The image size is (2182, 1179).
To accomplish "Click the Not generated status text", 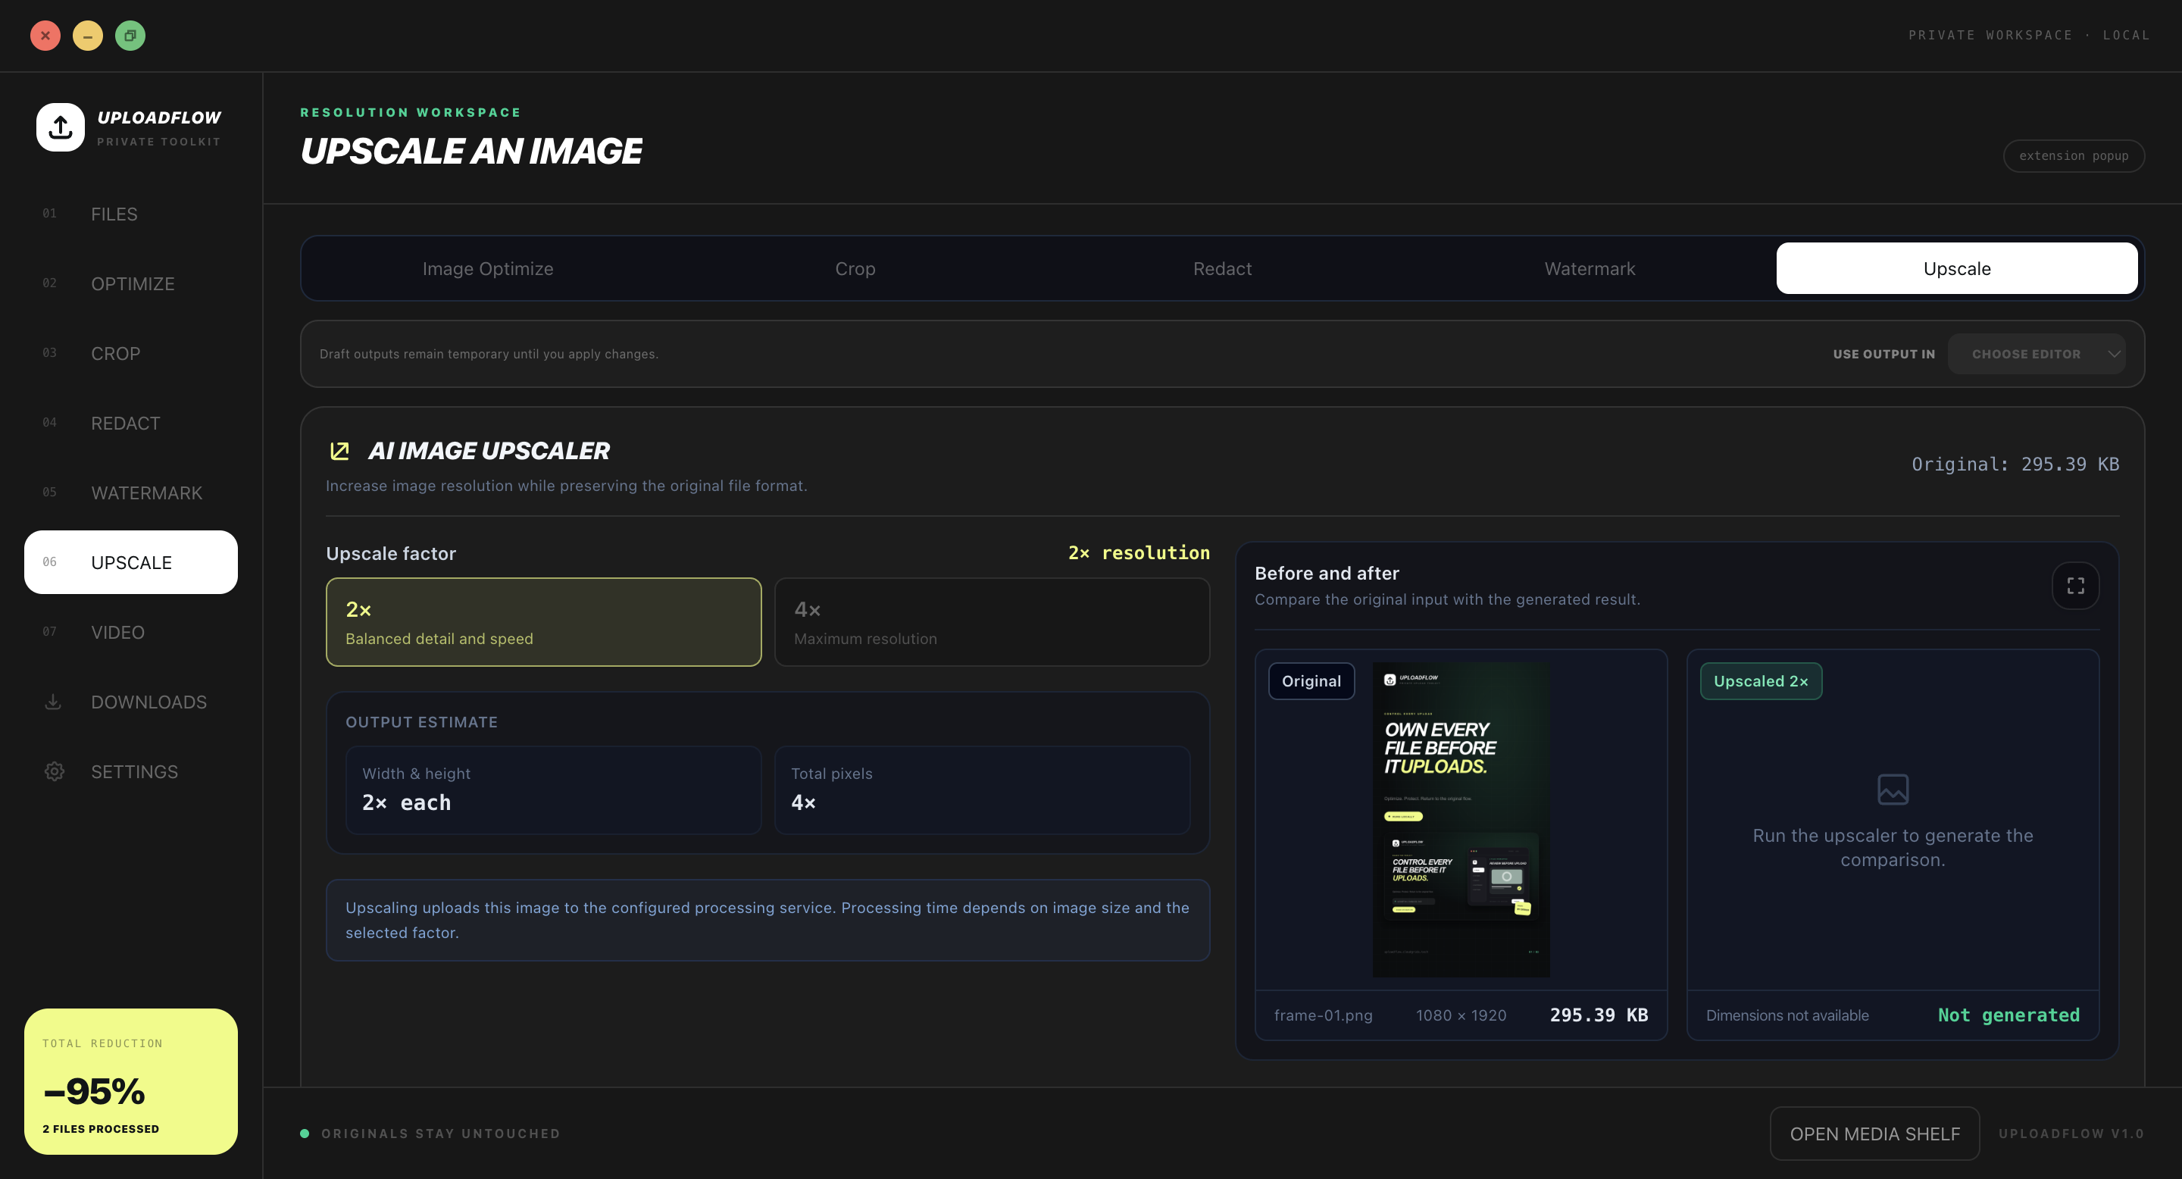I will 2009,1015.
